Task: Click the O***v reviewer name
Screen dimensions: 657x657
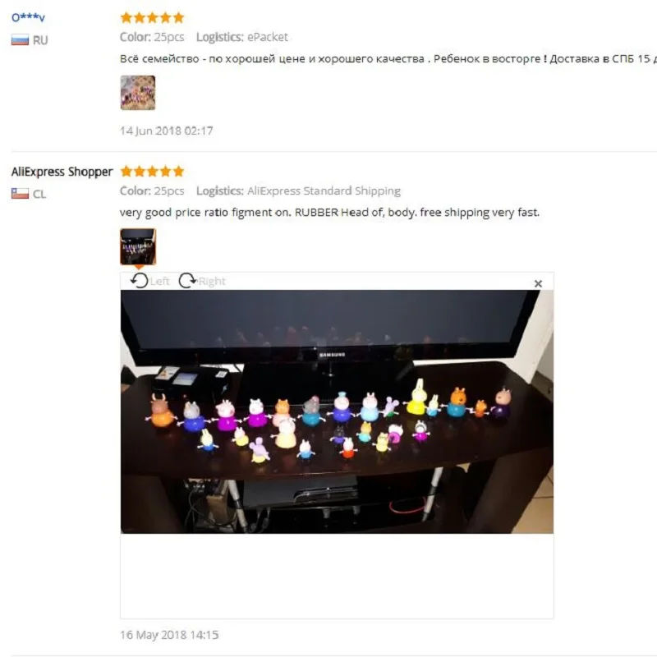Action: pyautogui.click(x=28, y=17)
